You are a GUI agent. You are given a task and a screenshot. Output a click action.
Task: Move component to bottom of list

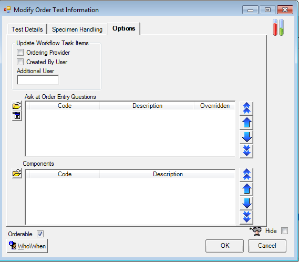tap(246, 217)
